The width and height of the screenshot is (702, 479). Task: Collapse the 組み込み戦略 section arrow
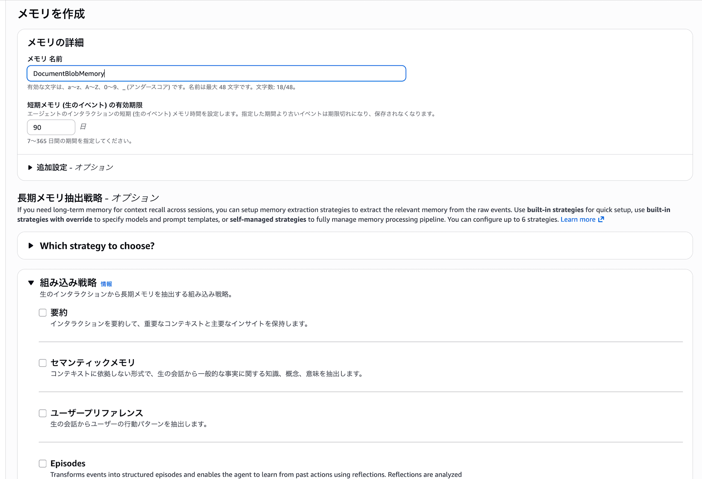[31, 283]
